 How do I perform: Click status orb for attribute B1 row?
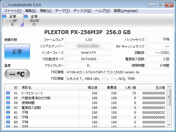[8, 113]
